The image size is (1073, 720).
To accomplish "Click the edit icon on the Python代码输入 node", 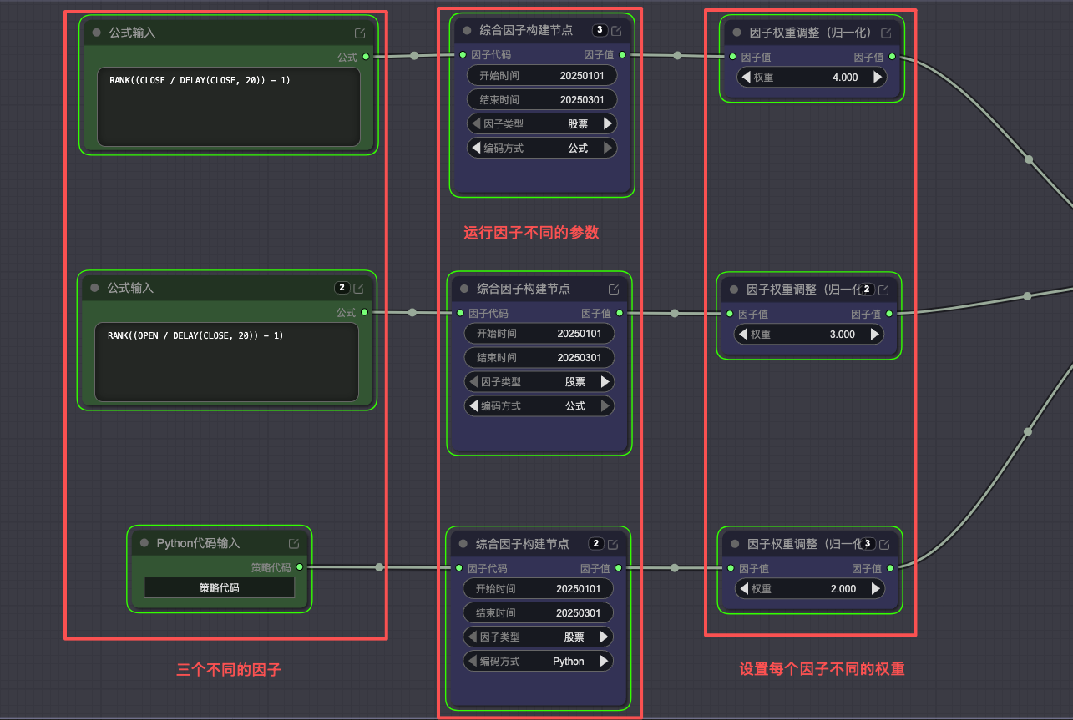I will coord(294,543).
